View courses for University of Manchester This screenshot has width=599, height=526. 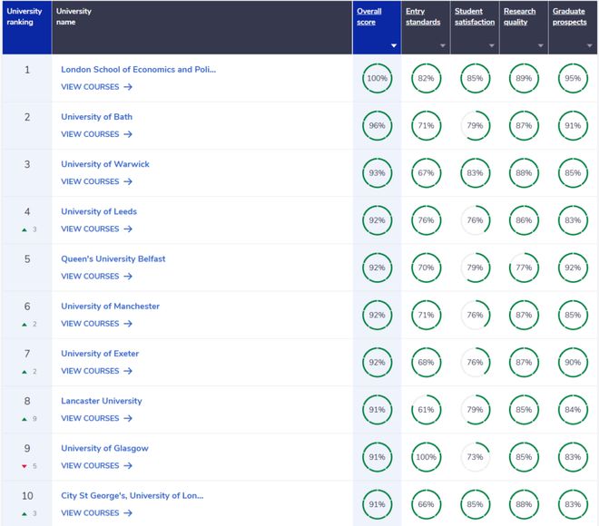coord(96,324)
